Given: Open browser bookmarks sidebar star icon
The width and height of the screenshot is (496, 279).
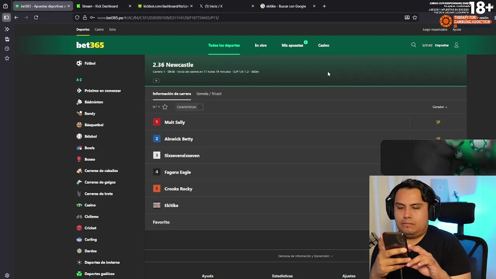Looking at the screenshot, I should pos(7,58).
